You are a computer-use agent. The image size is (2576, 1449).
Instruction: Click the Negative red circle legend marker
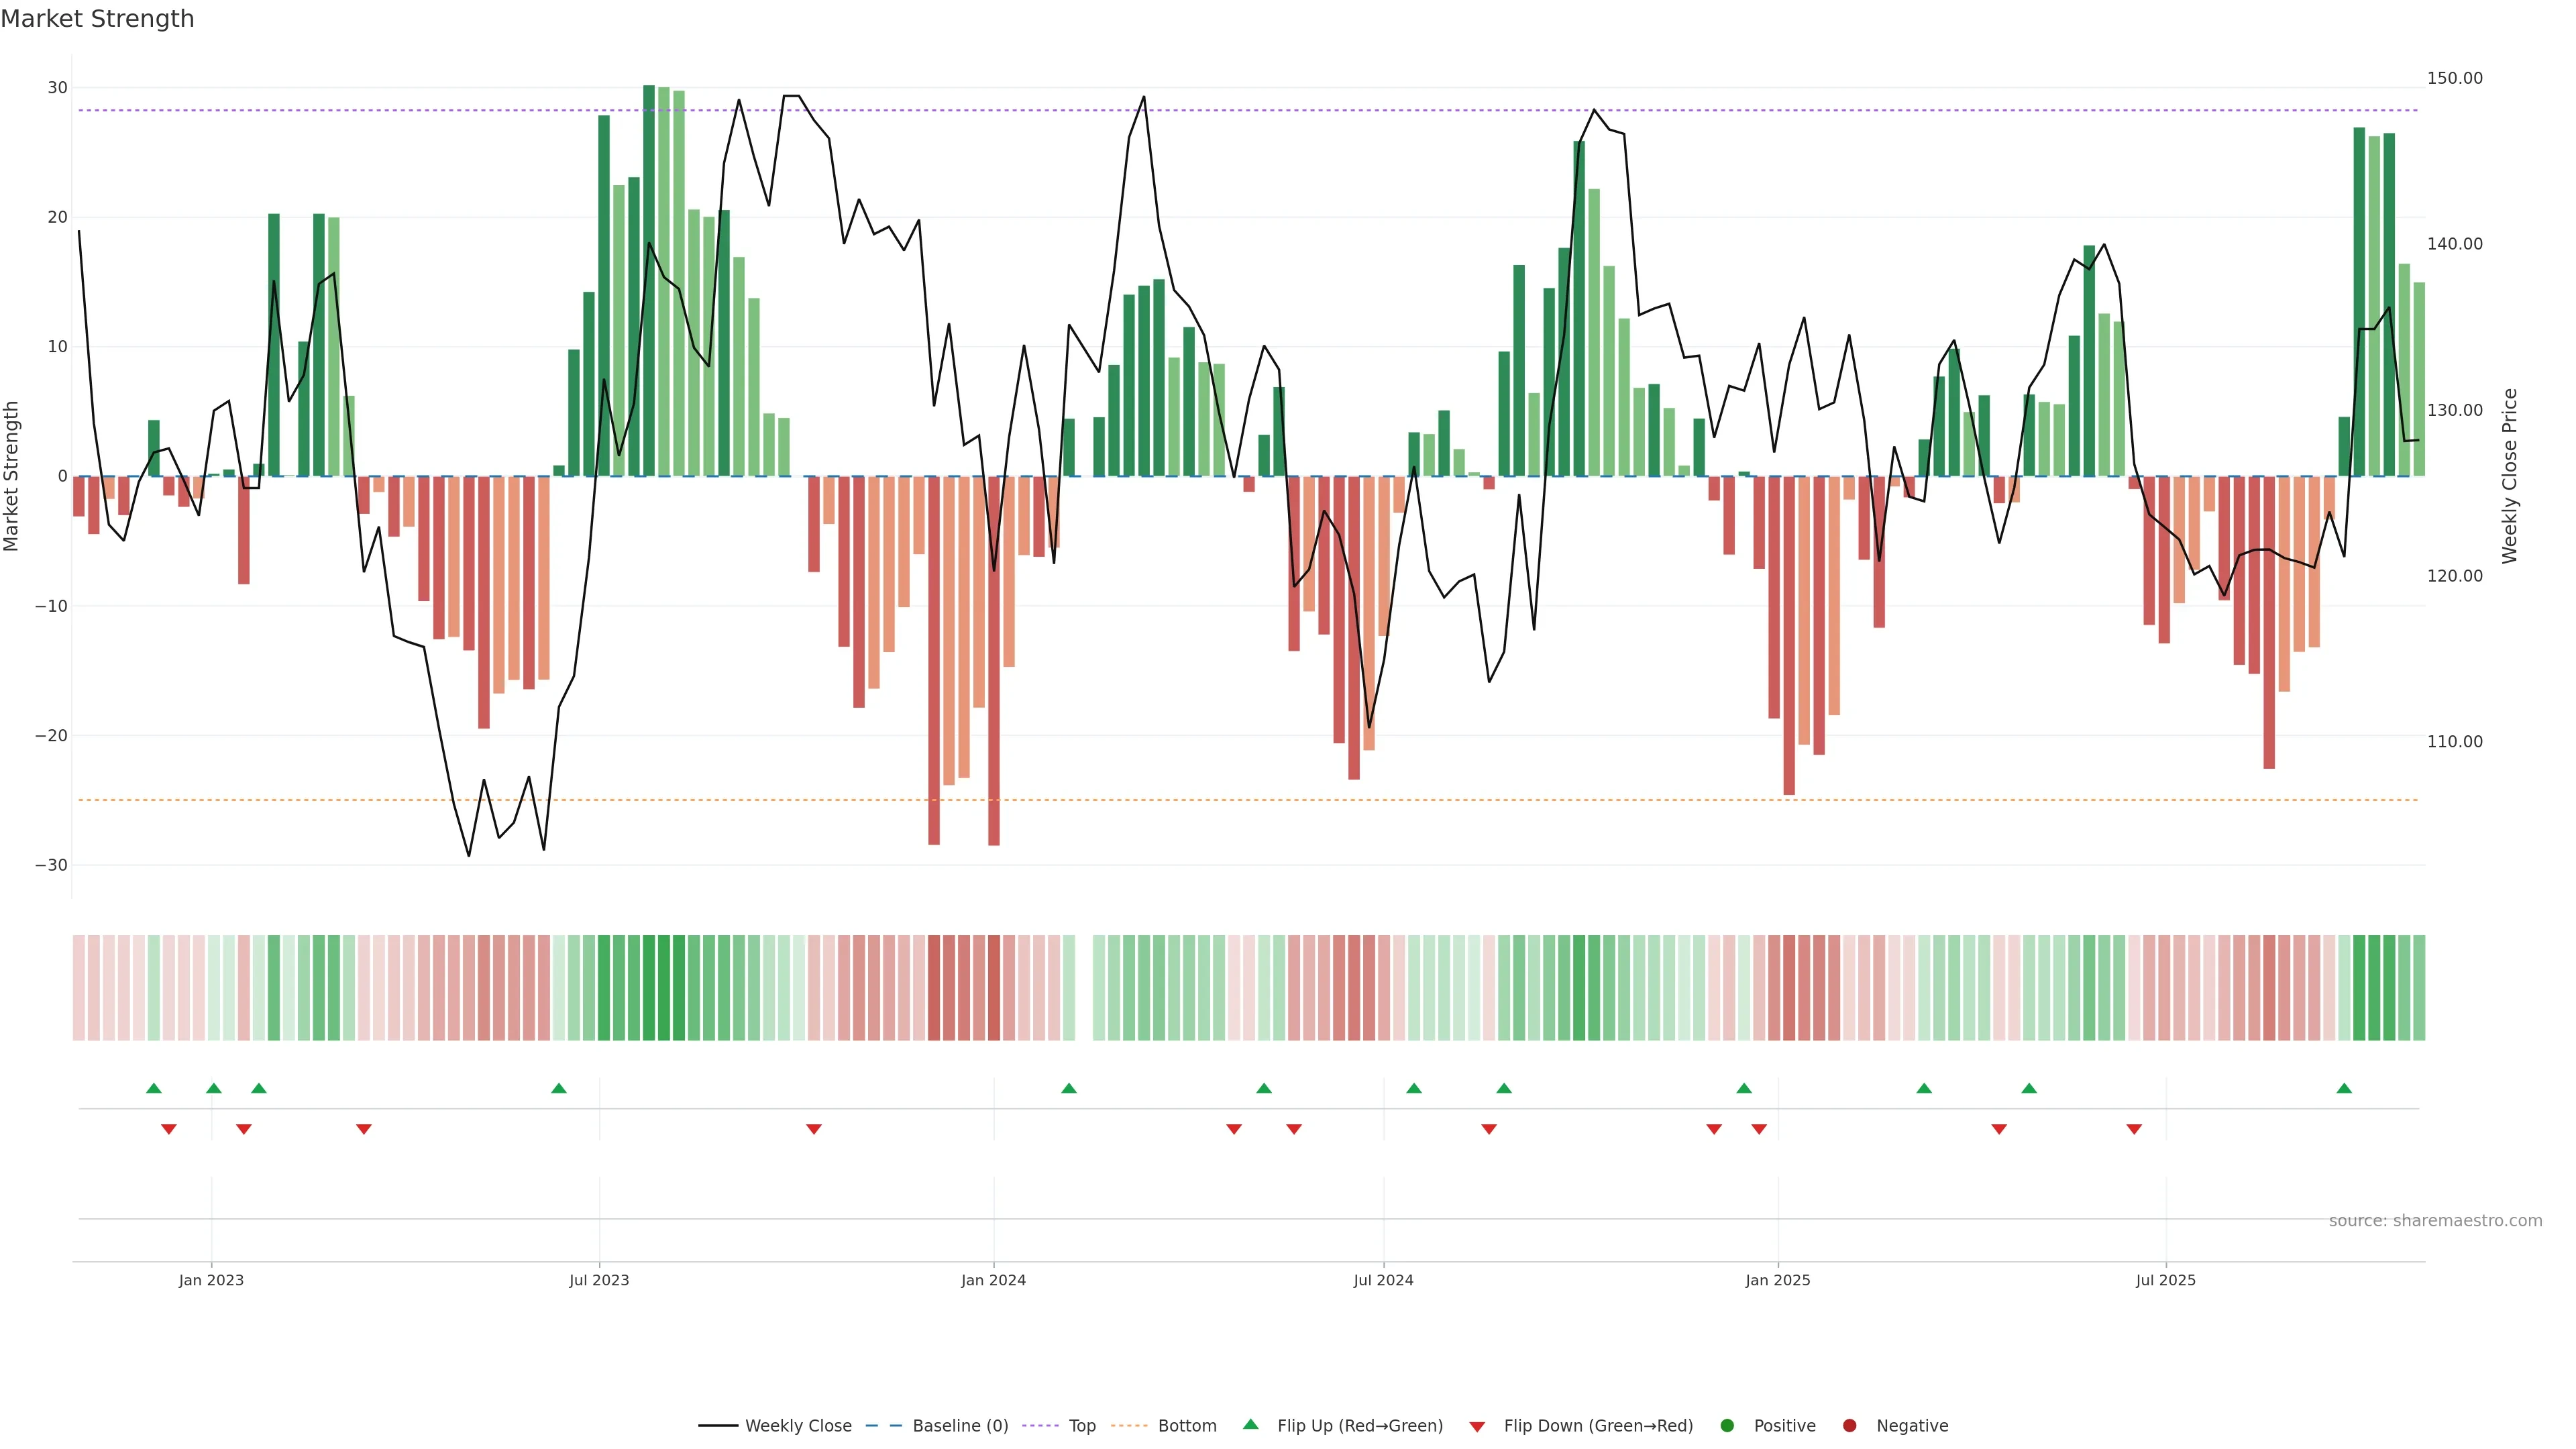[x=1849, y=1425]
